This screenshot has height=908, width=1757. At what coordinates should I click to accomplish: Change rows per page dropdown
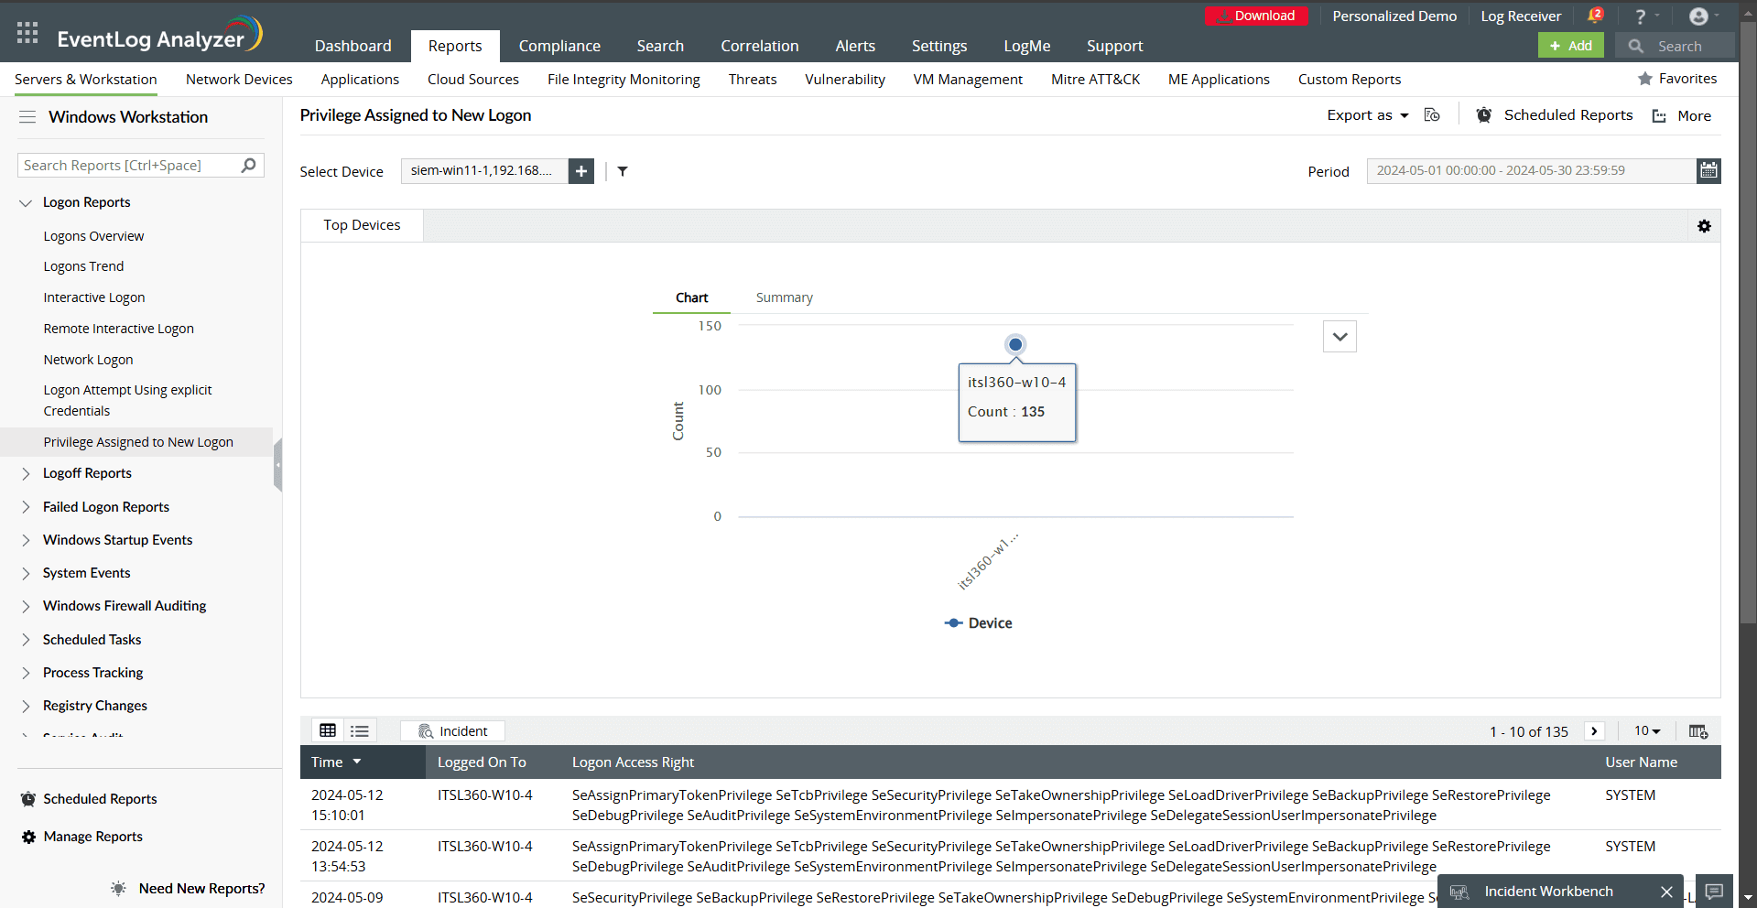click(1647, 731)
